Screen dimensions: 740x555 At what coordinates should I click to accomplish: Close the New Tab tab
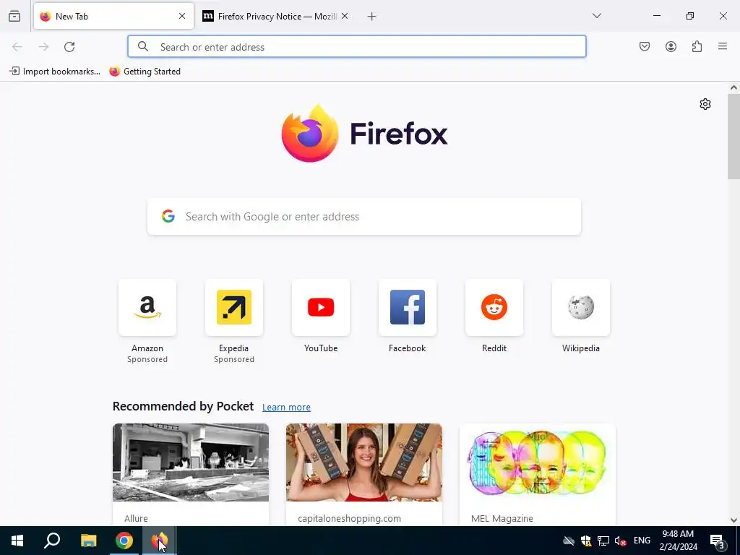tap(182, 16)
